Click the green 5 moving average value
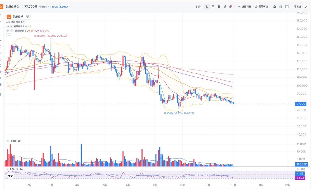 tap(25, 31)
